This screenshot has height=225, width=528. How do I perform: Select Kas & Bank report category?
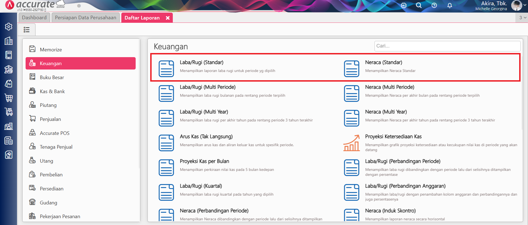pos(52,91)
